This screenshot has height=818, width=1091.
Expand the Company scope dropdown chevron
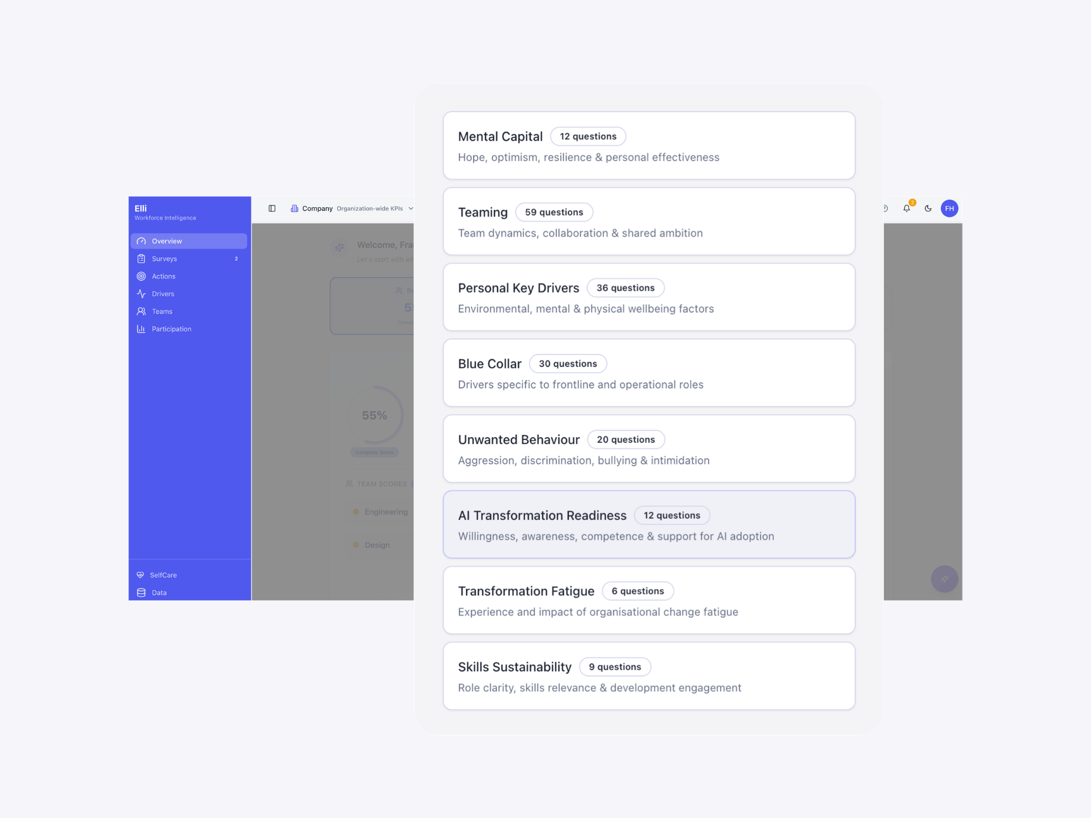click(x=410, y=209)
